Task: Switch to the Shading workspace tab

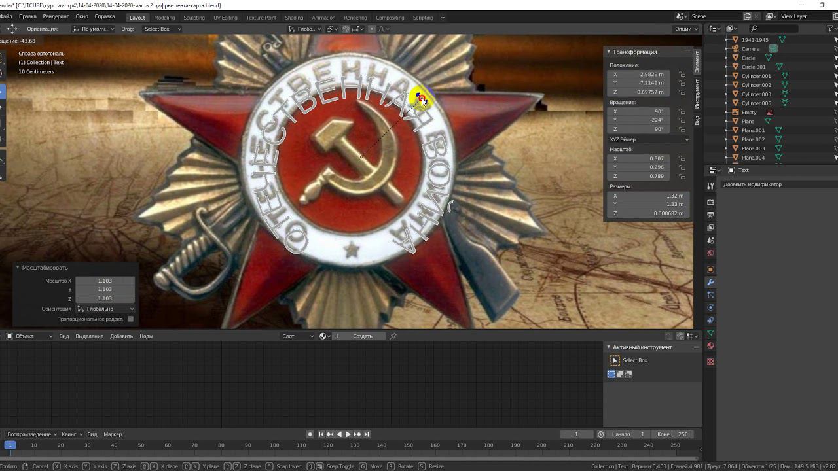Action: pyautogui.click(x=294, y=18)
